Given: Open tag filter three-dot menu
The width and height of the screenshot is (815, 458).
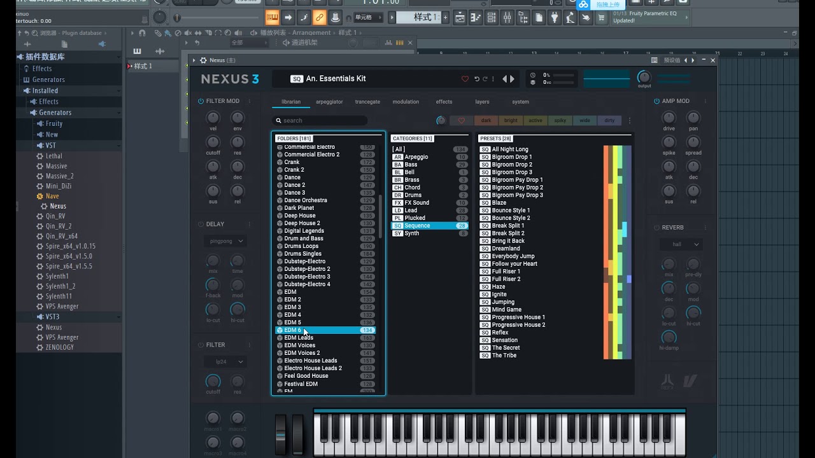Looking at the screenshot, I should click(x=630, y=120).
